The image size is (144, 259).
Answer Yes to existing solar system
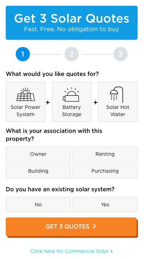pyautogui.click(x=105, y=205)
